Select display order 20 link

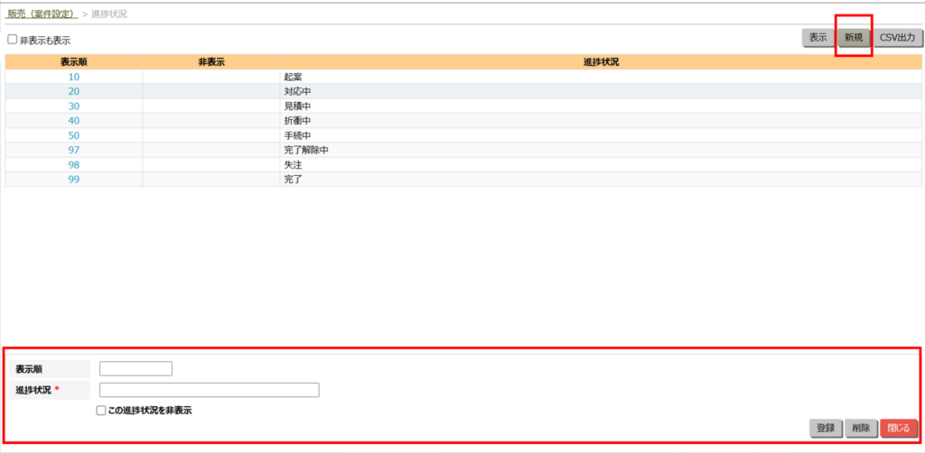(73, 91)
